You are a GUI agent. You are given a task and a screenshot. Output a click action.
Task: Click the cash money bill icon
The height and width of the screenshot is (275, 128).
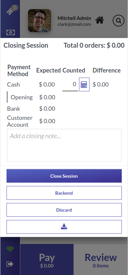click(x=10, y=32)
